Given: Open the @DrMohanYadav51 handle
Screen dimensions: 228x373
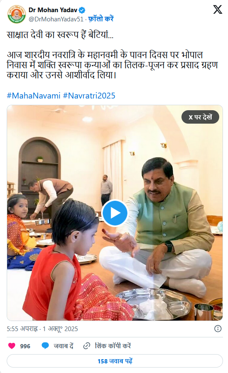Looking at the screenshot, I should point(56,19).
